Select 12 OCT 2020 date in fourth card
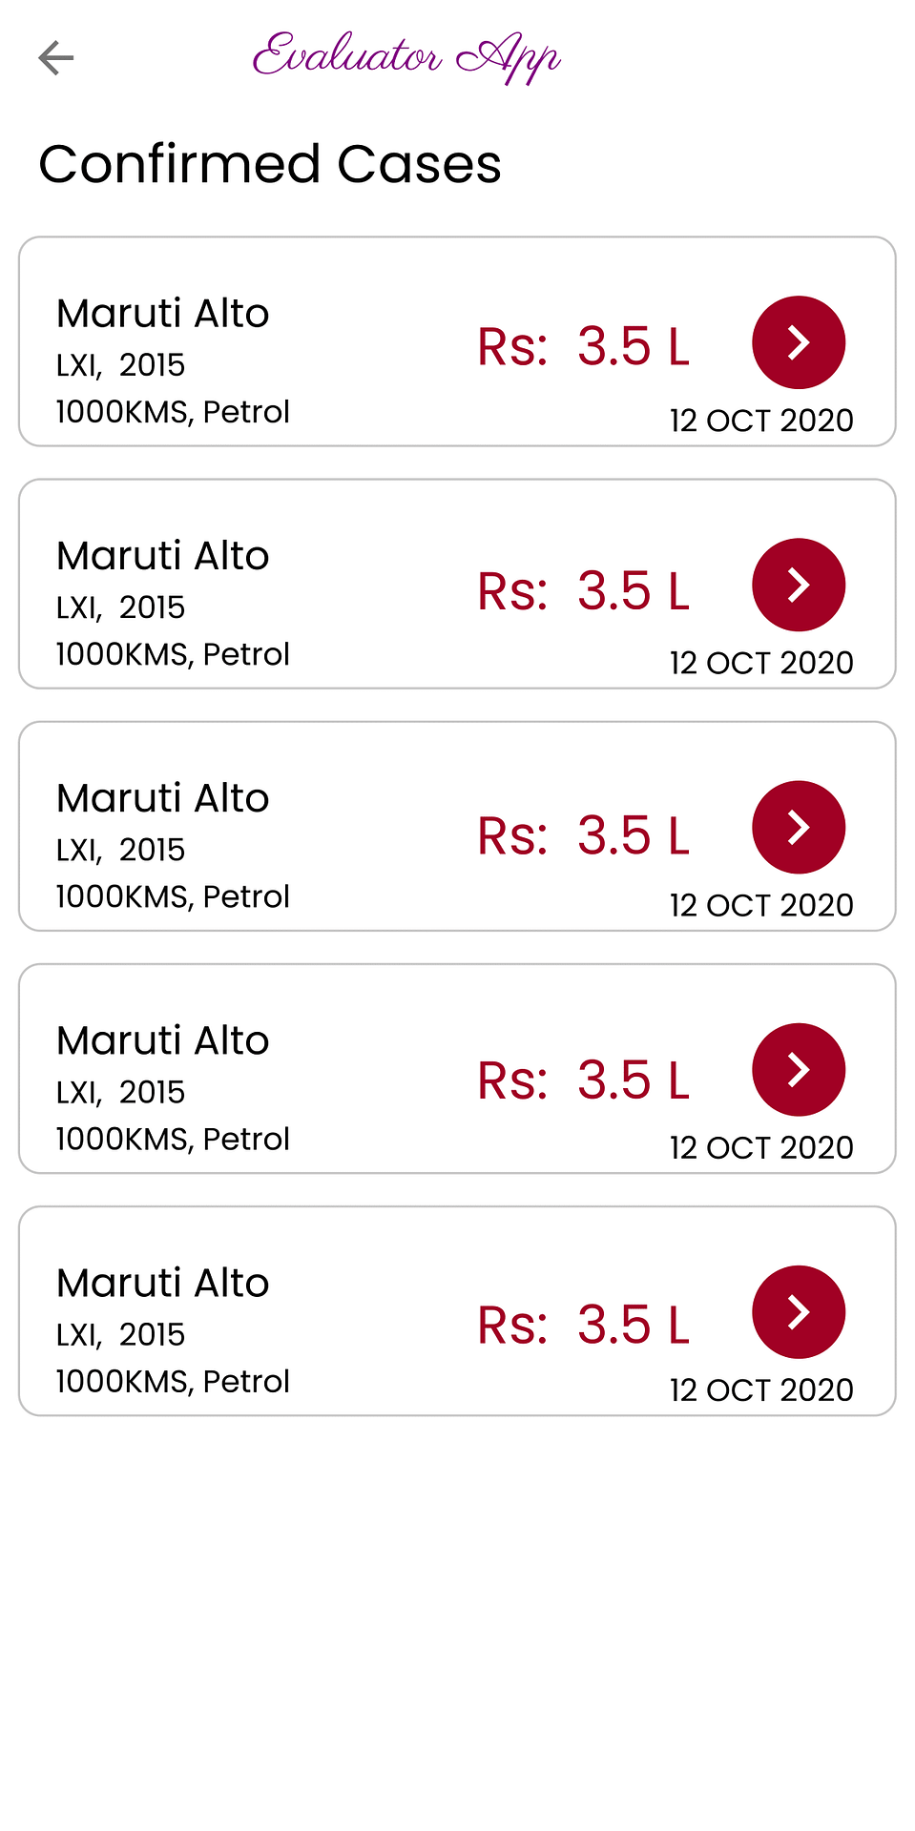915x1831 pixels. [761, 1147]
